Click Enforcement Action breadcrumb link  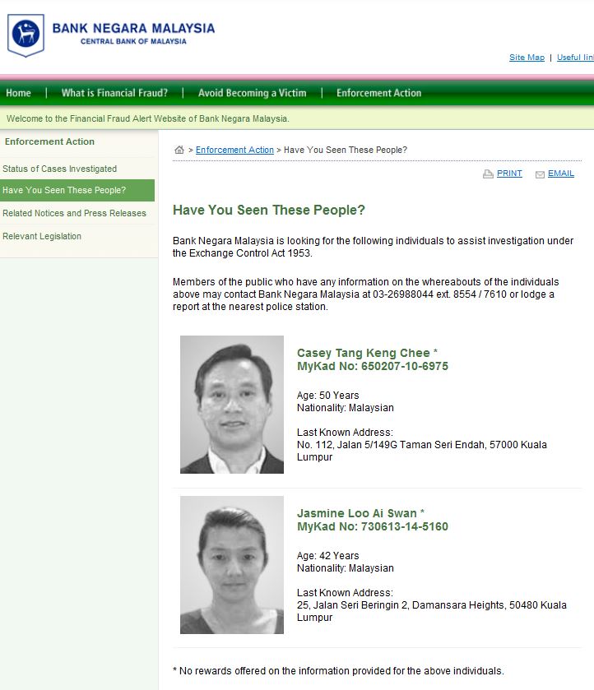[234, 150]
